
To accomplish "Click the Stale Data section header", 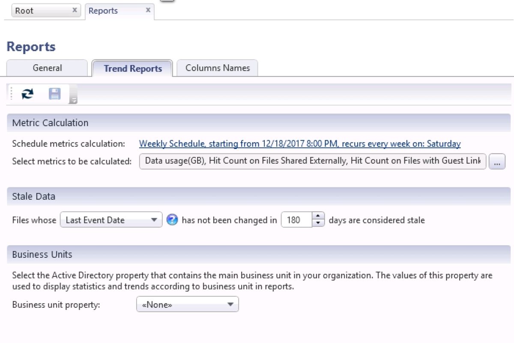I will coord(33,196).
